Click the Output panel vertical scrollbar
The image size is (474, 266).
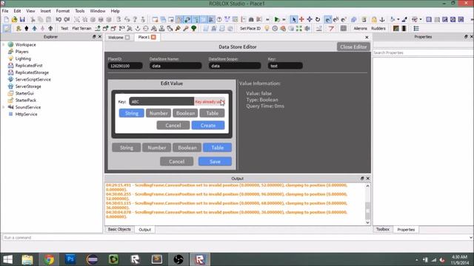click(367, 204)
